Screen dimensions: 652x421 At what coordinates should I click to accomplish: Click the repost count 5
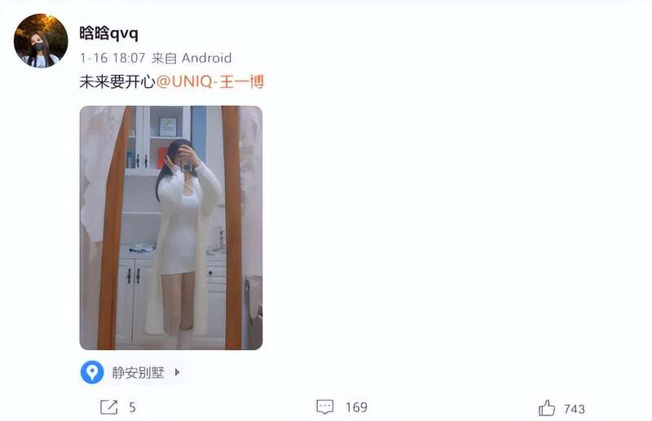click(x=132, y=407)
